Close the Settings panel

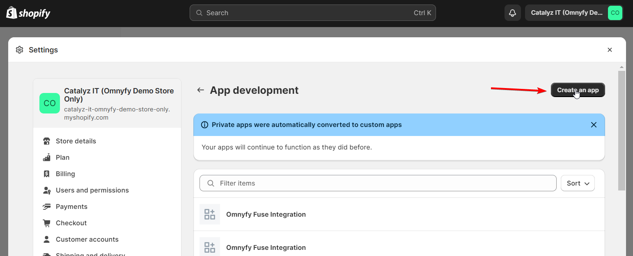[x=610, y=50]
